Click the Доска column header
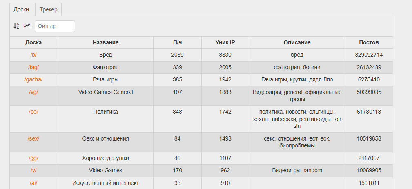 pos(33,42)
